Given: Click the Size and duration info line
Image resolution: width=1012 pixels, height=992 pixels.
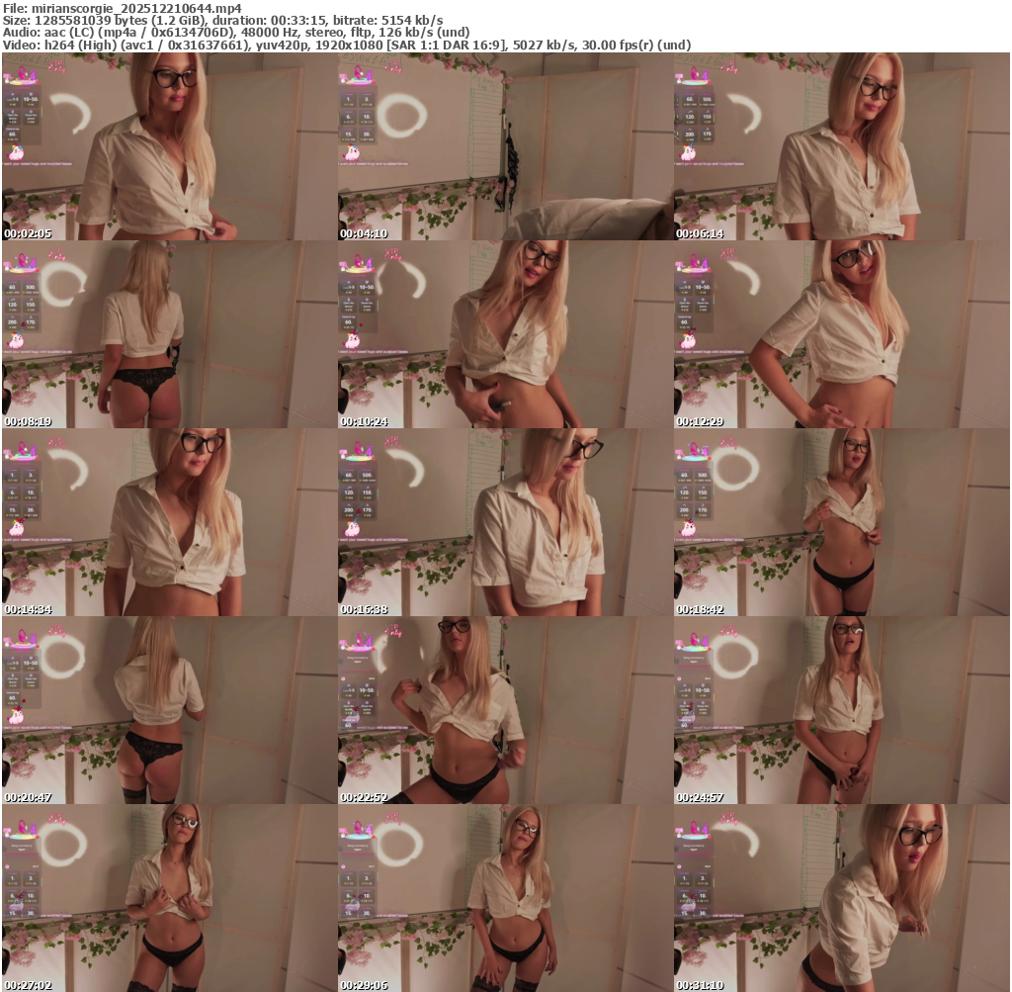Looking at the screenshot, I should coord(222,20).
